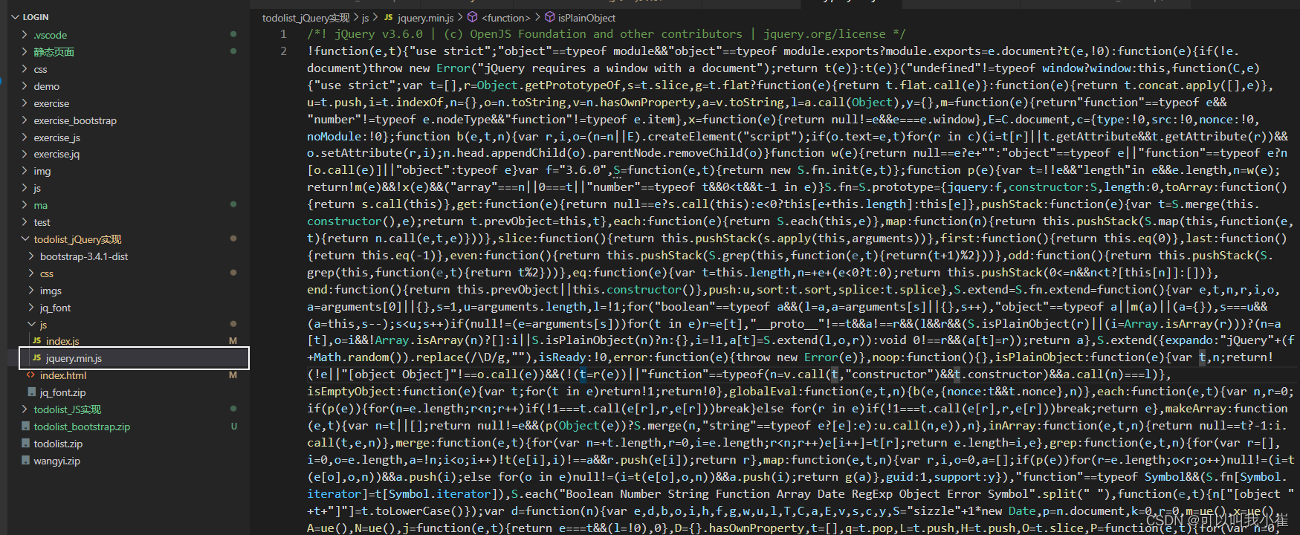This screenshot has width=1300, height=535.
Task: Open the css folder under LOGIN root
Action: [40, 69]
